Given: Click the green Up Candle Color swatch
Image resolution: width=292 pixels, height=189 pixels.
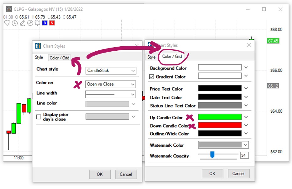Looking at the screenshot, I should point(220,117).
